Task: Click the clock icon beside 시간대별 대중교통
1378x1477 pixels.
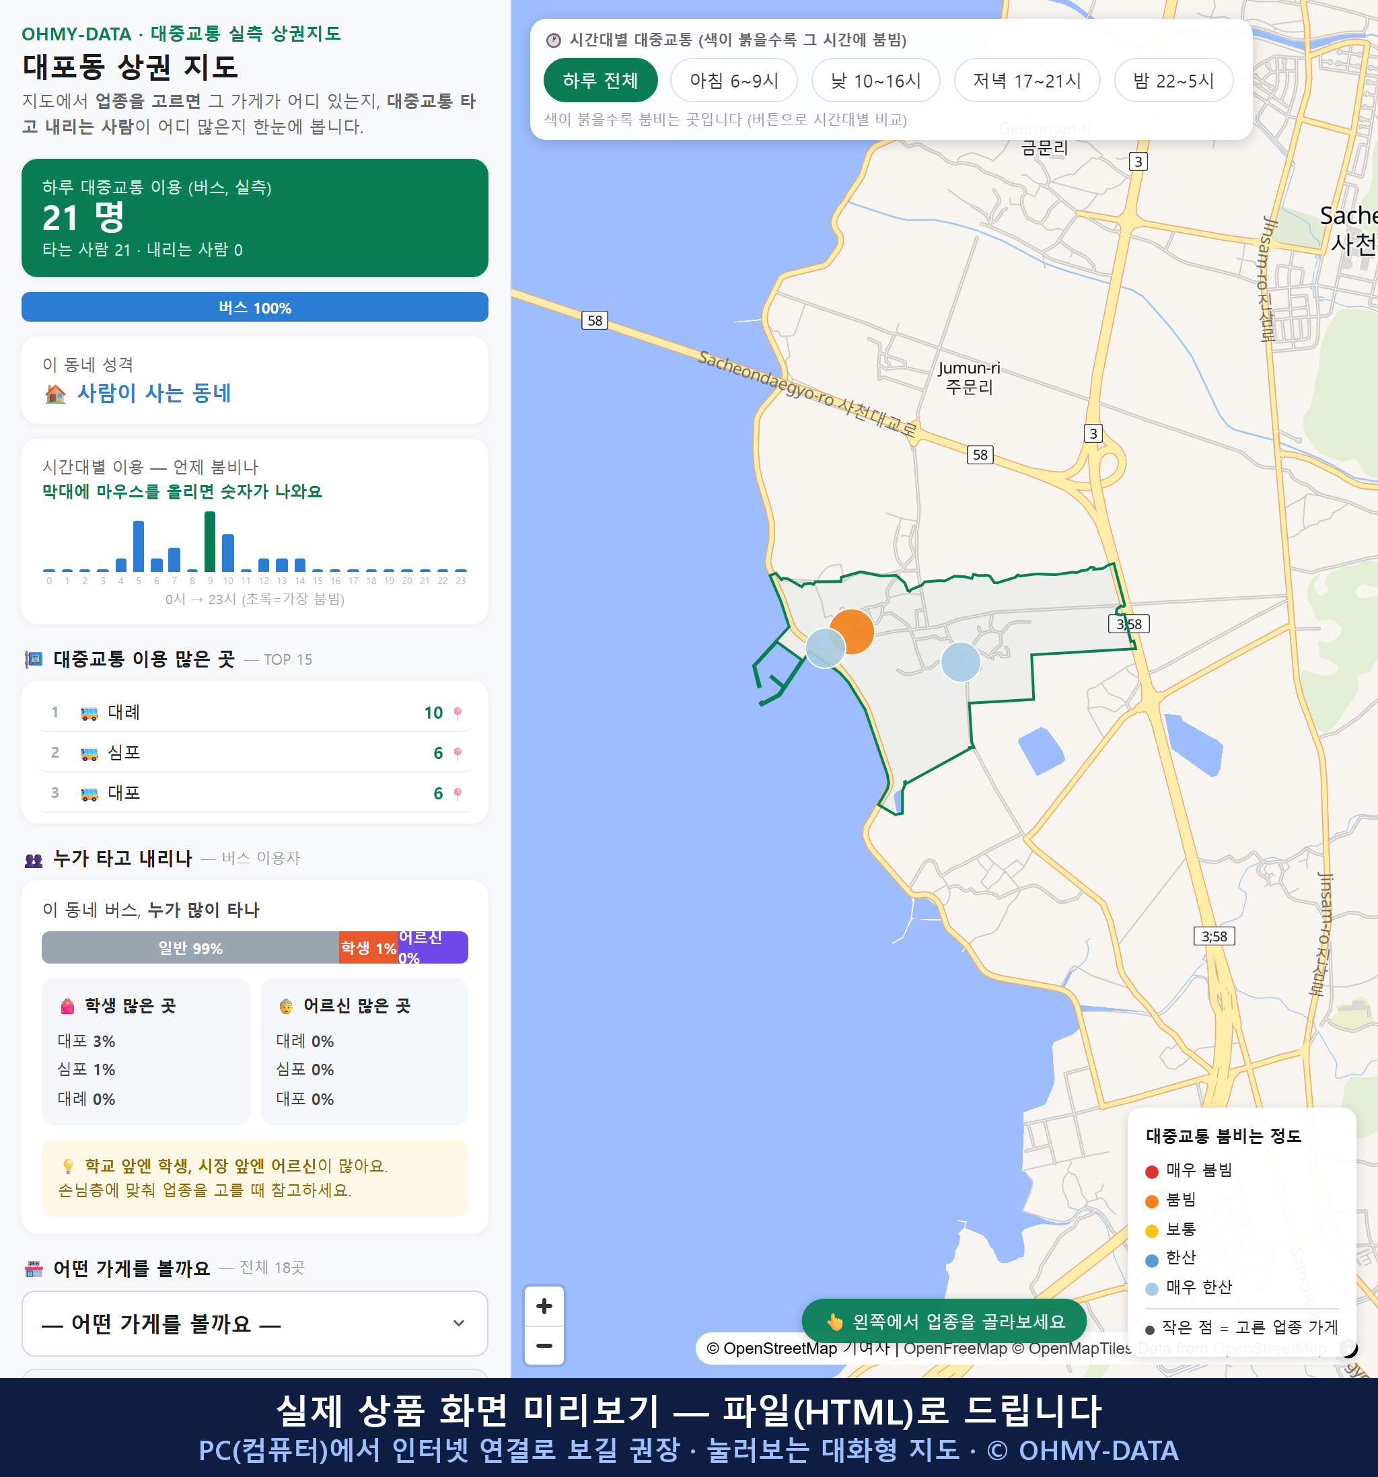Action: [x=554, y=40]
